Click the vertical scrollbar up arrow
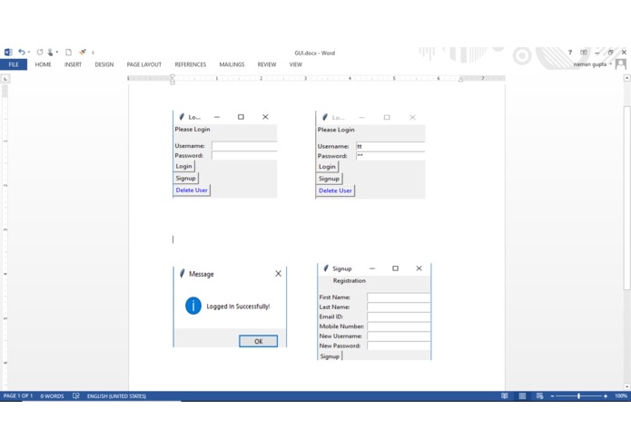631x448 pixels. click(x=627, y=78)
